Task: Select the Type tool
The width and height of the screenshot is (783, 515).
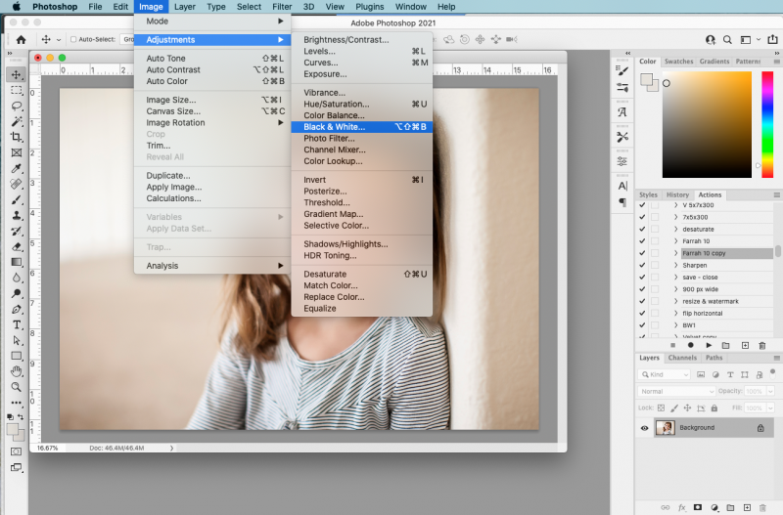Action: [17, 325]
